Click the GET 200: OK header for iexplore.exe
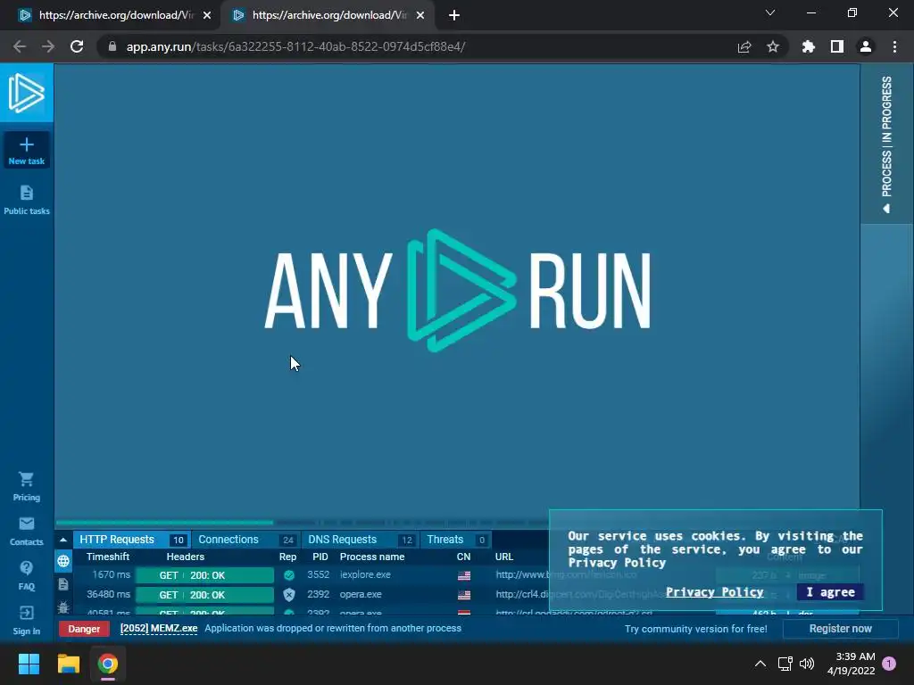This screenshot has height=685, width=914. [x=204, y=575]
